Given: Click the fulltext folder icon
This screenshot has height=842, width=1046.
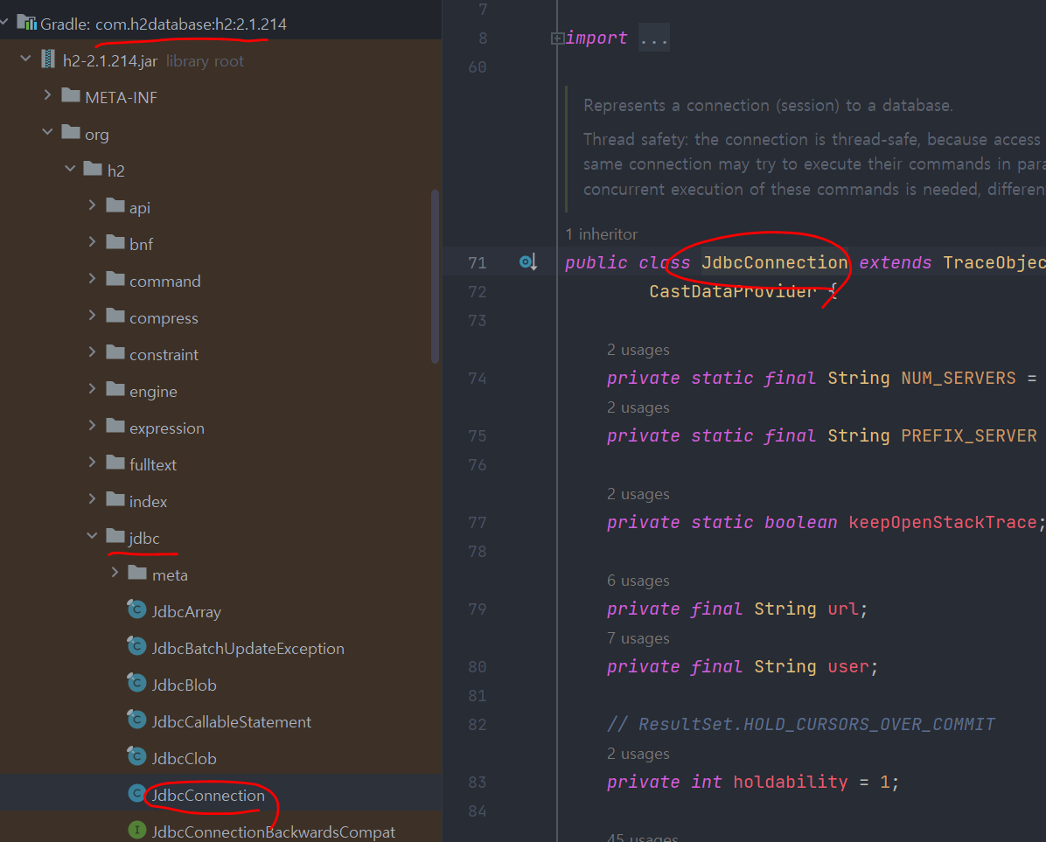Looking at the screenshot, I should [x=115, y=462].
